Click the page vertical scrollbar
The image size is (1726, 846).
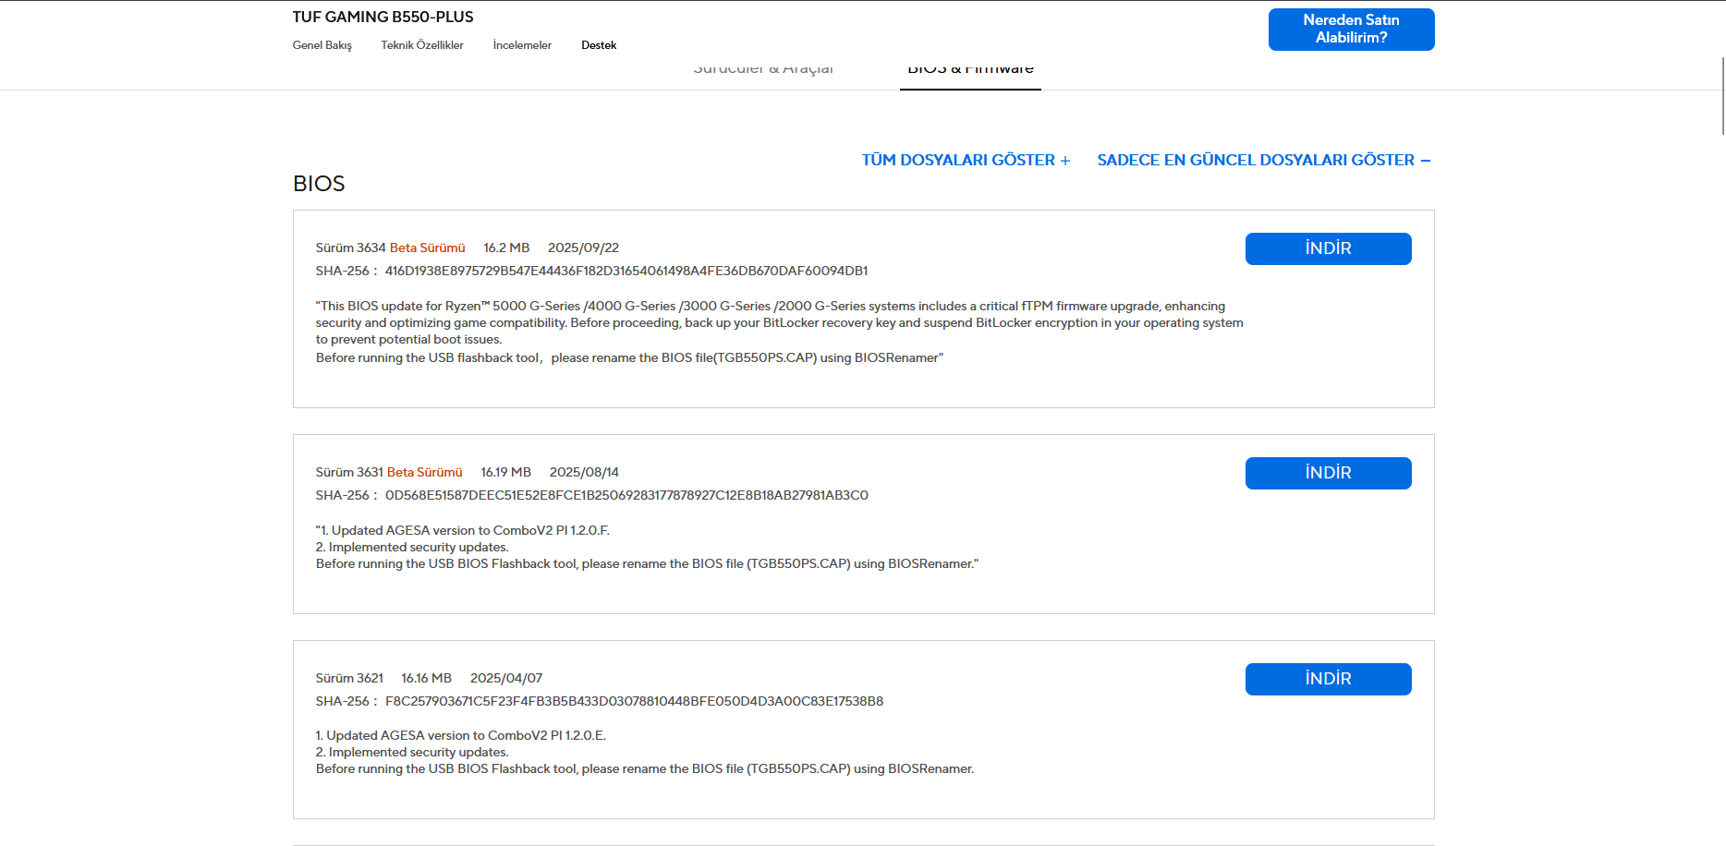pos(1721,96)
